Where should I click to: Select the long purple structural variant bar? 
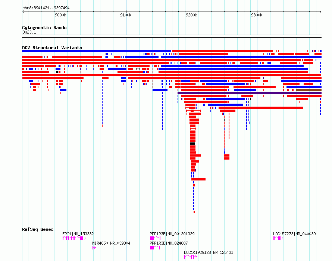(250, 93)
